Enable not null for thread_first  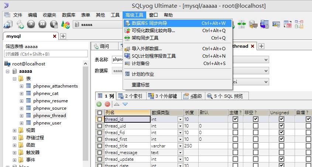click(256, 139)
